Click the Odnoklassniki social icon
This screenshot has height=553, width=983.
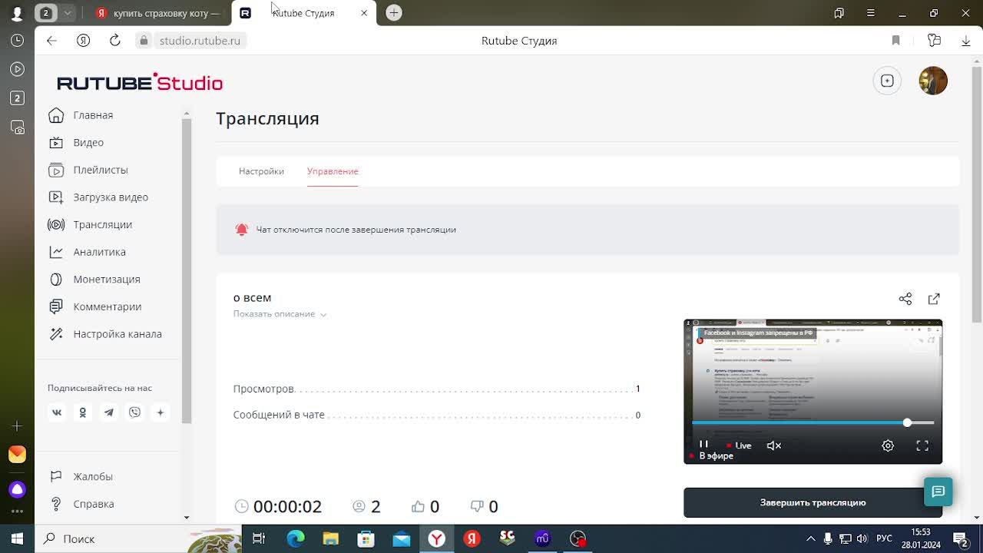[83, 412]
